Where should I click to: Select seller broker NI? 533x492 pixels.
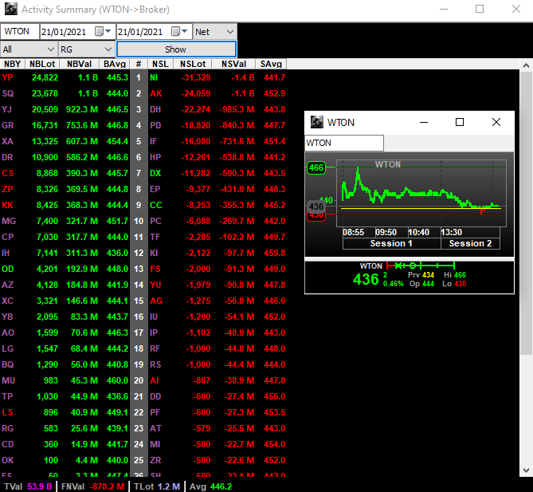(154, 77)
